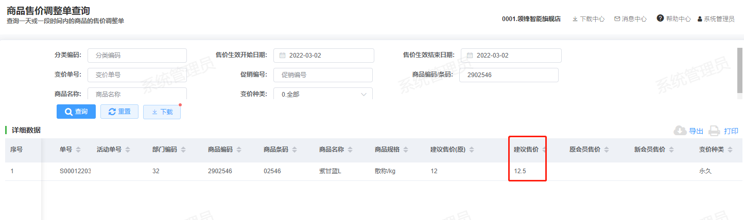The width and height of the screenshot is (744, 220).
Task: Sort by 变价种类 column arrows
Action: [730, 150]
